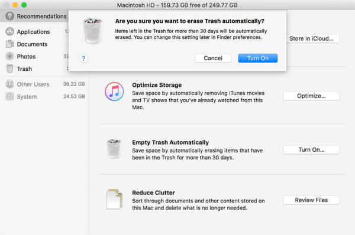Open the Store in iCloud option
This screenshot has width=355, height=235.
(311, 38)
